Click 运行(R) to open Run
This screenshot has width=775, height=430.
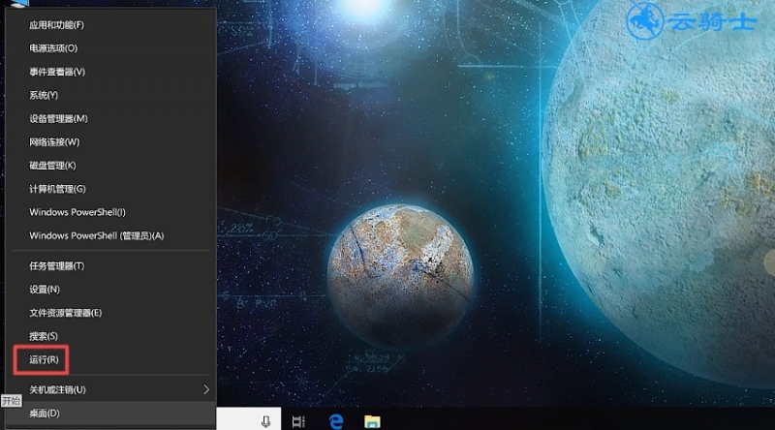point(110,359)
